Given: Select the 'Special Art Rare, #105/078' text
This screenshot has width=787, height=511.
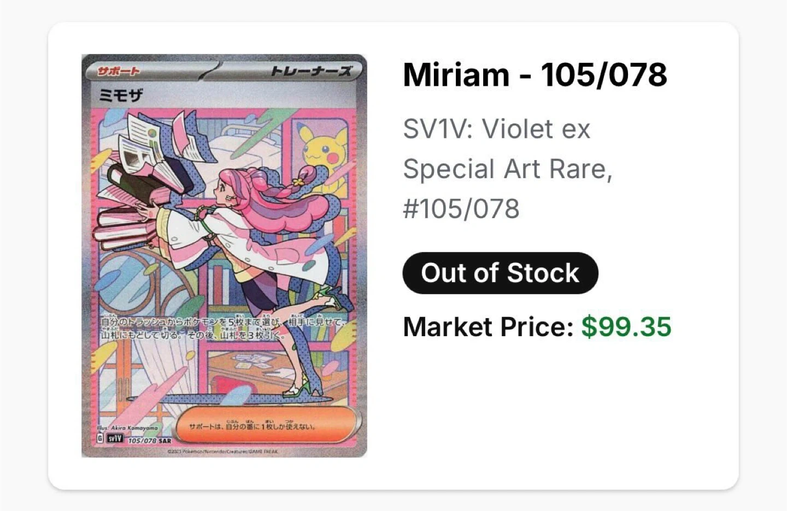Looking at the screenshot, I should coord(507,189).
